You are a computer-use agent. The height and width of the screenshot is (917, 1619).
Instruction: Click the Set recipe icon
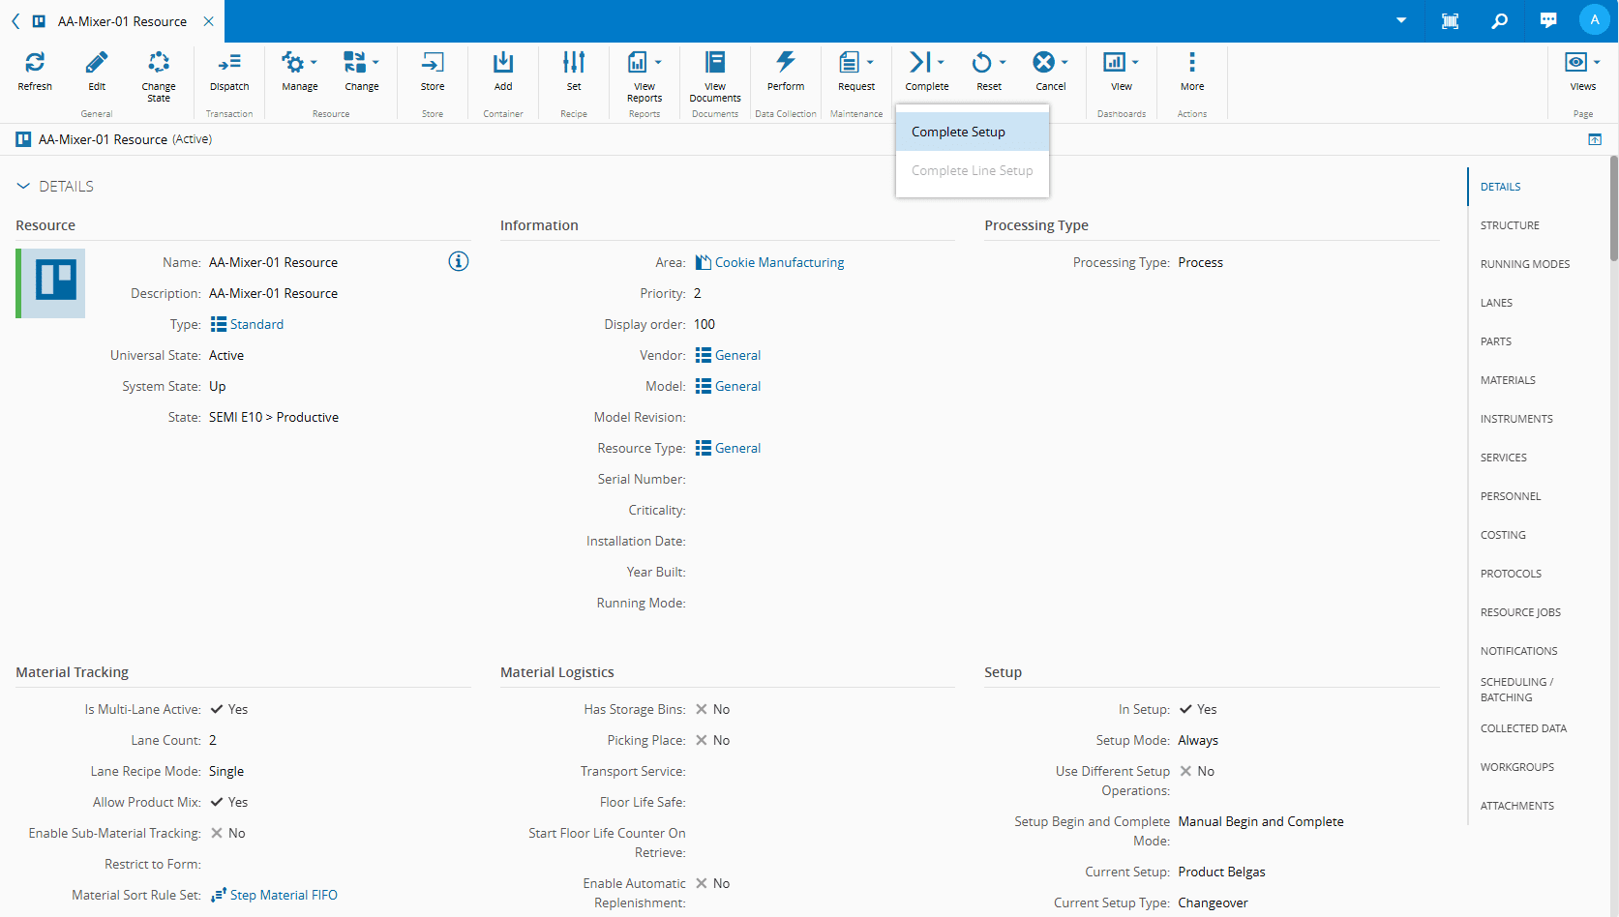coord(574,64)
